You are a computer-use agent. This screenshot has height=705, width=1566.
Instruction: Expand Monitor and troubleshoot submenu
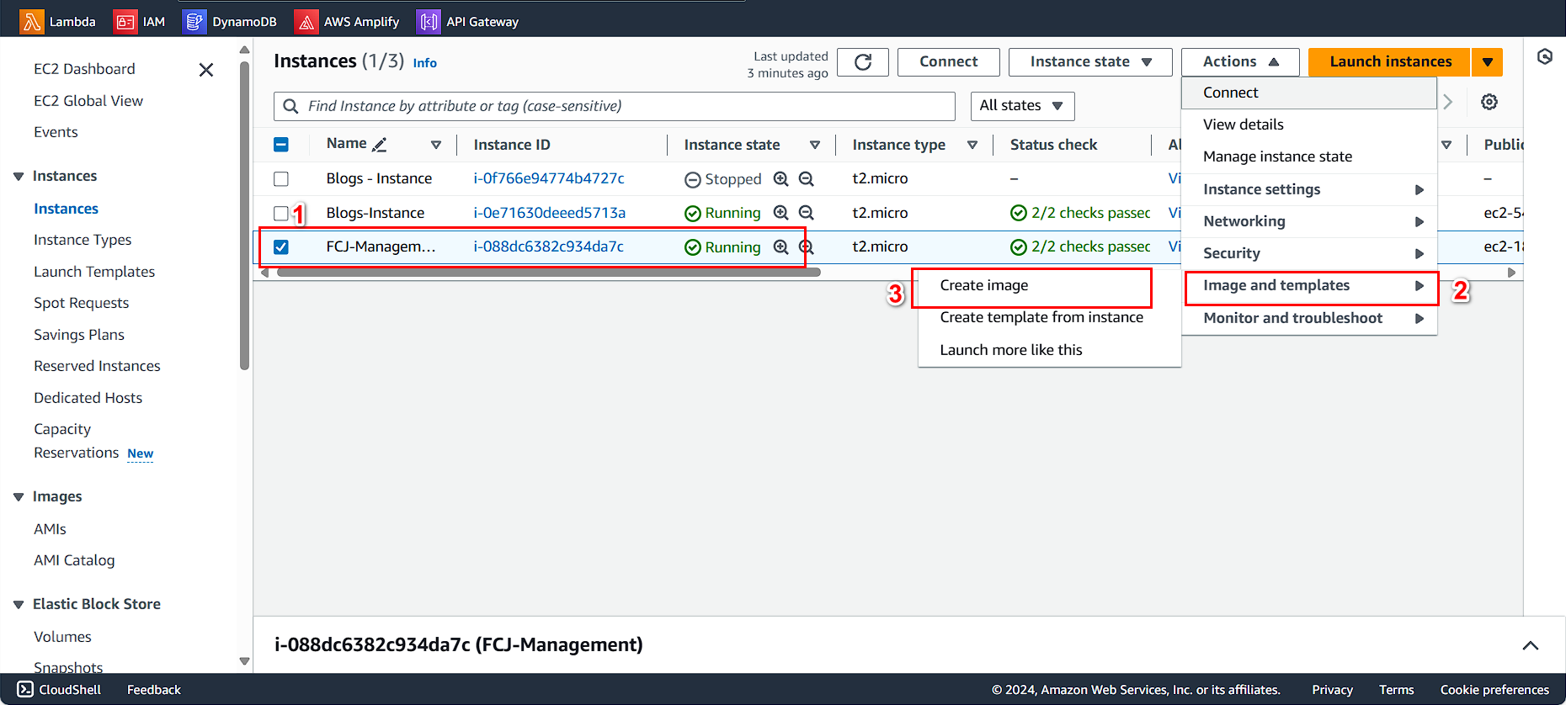pos(1309,318)
